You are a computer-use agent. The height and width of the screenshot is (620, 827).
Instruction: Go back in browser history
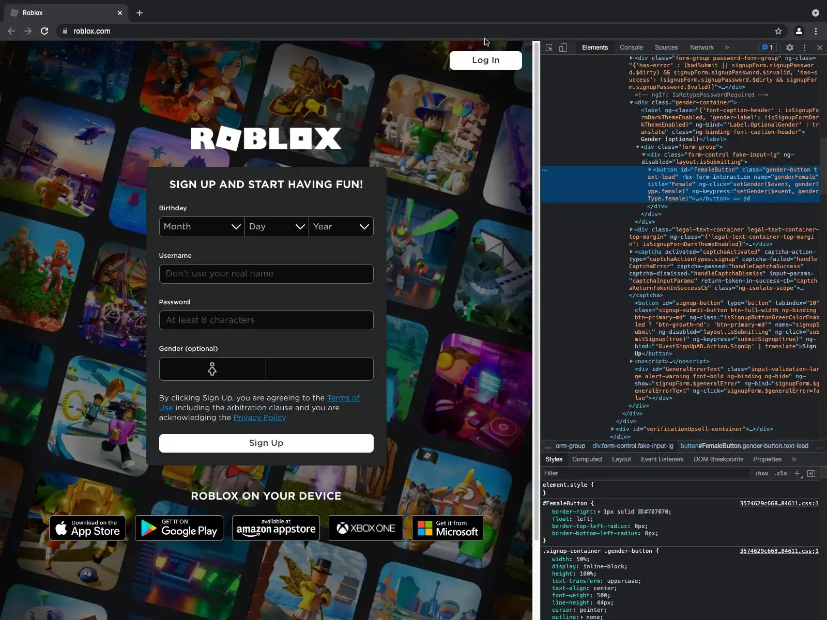pyautogui.click(x=11, y=31)
